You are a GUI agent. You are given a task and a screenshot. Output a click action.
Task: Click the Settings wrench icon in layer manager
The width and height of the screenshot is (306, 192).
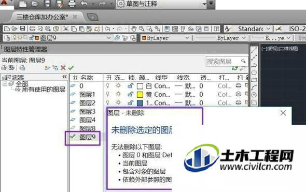pyautogui.click(x=243, y=68)
